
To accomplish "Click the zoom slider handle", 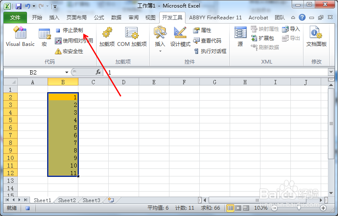I will 299,208.
